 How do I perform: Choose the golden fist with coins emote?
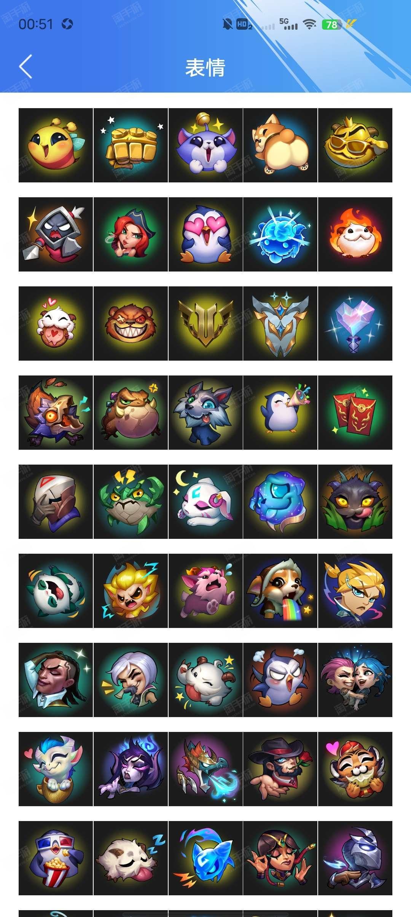(131, 145)
